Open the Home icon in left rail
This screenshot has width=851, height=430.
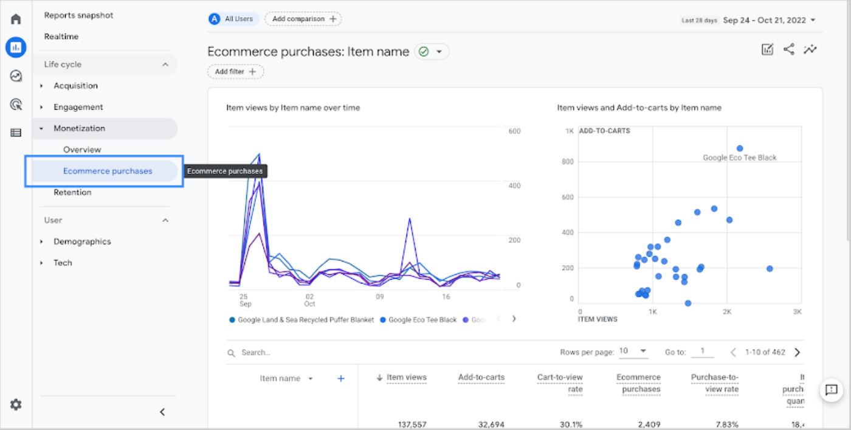click(x=16, y=19)
